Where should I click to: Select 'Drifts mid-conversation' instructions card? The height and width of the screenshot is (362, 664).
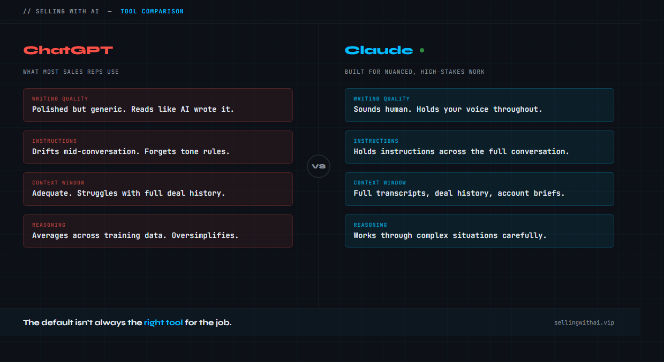click(x=158, y=147)
